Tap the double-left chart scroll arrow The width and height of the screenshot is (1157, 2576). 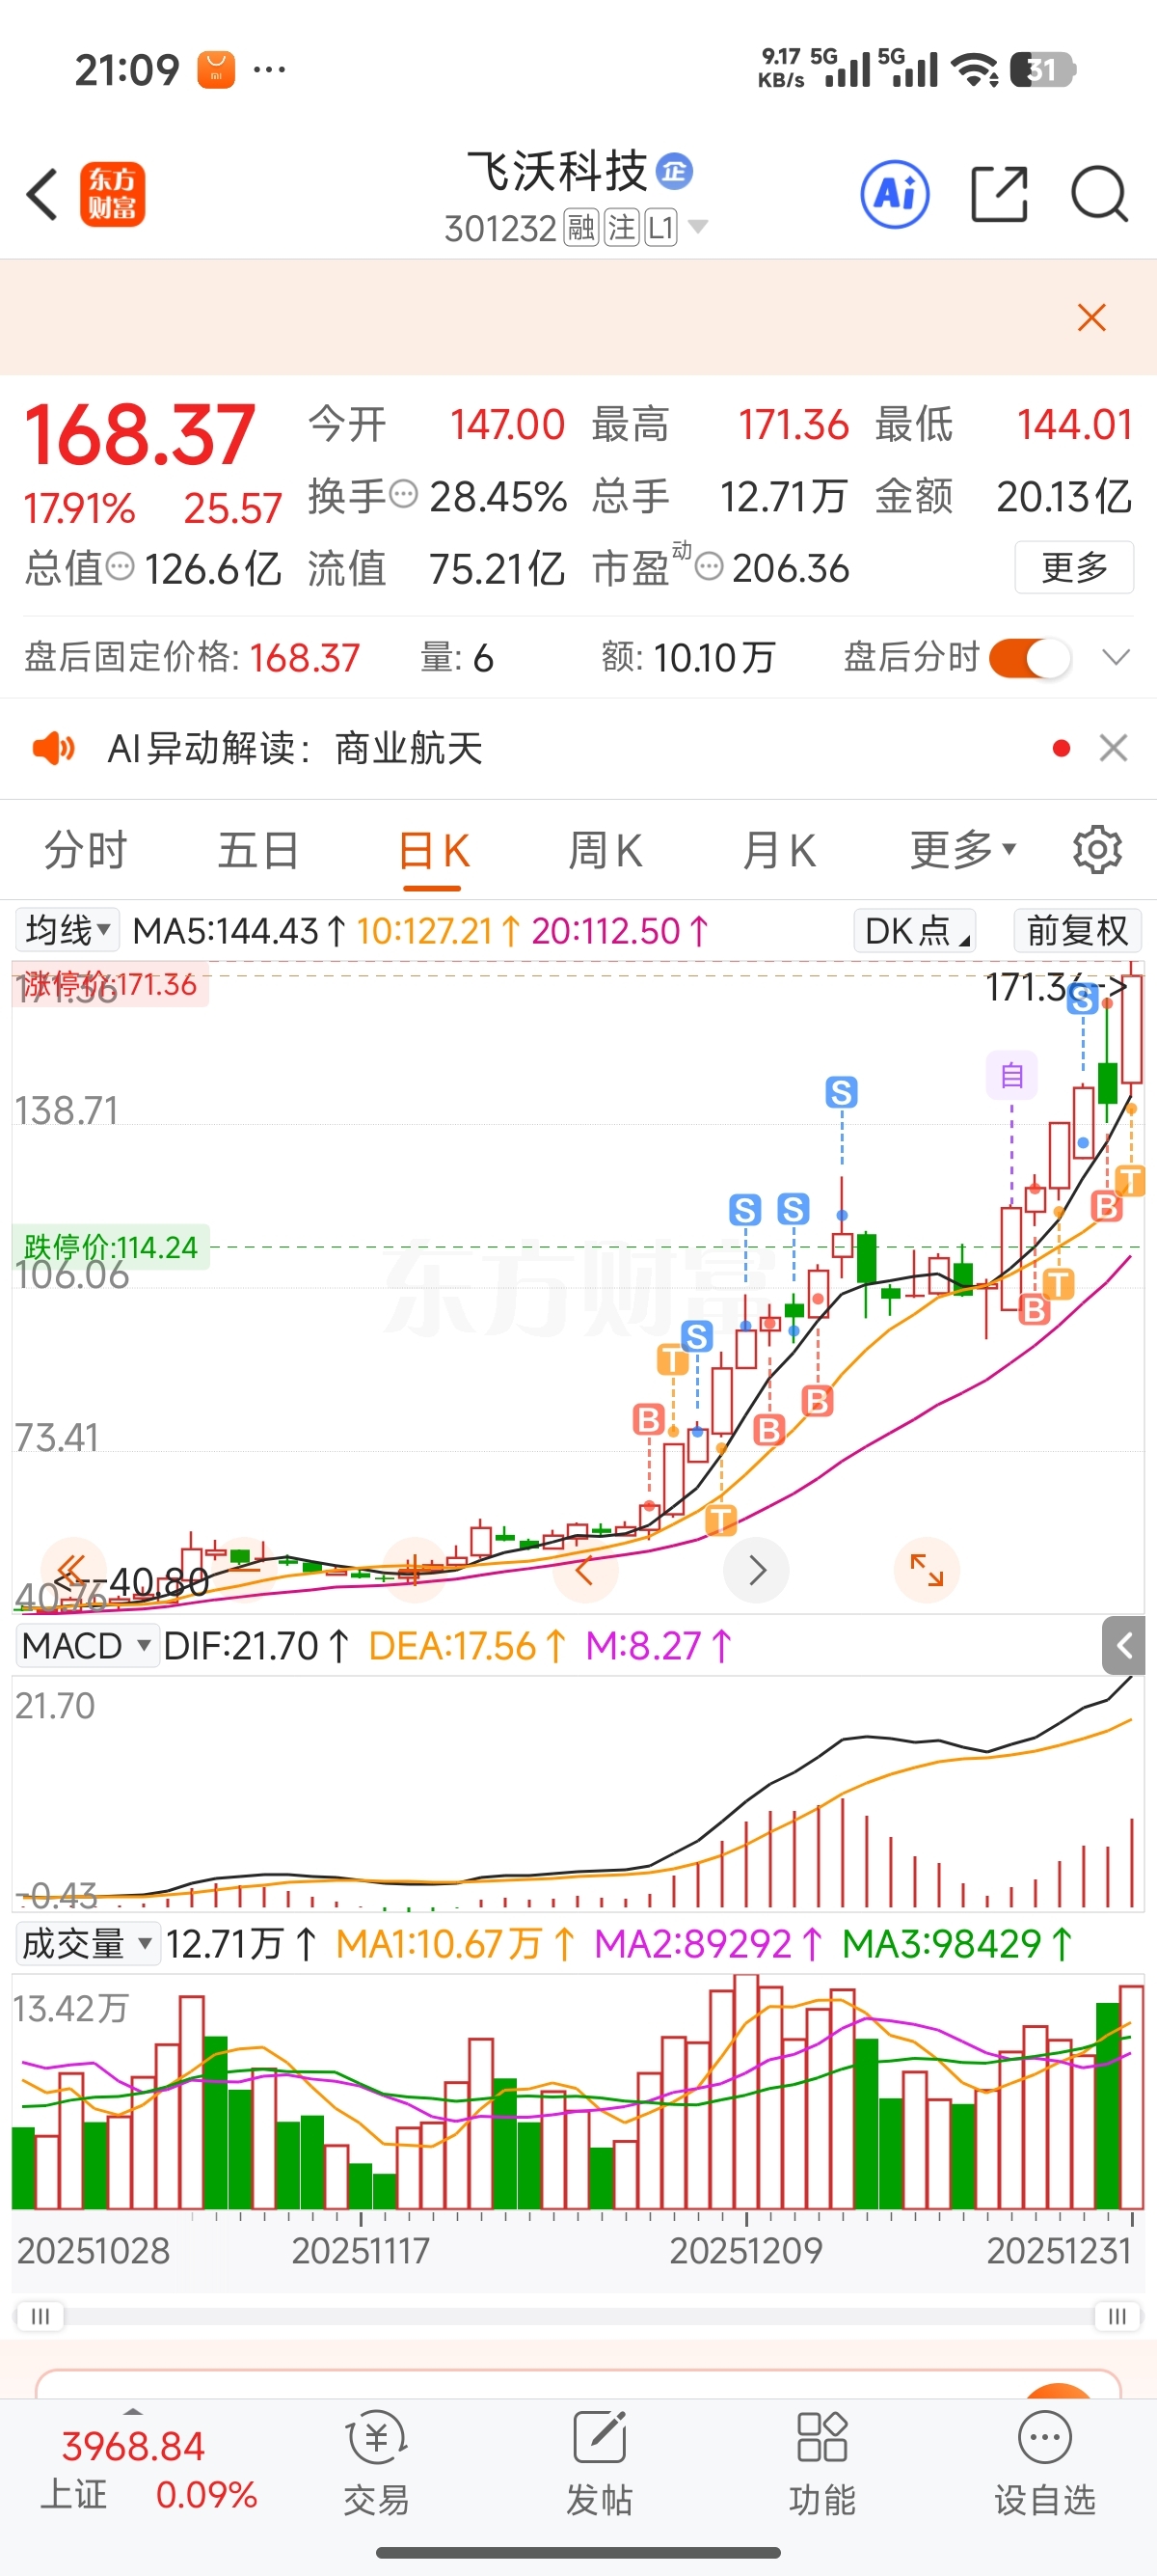[72, 1569]
